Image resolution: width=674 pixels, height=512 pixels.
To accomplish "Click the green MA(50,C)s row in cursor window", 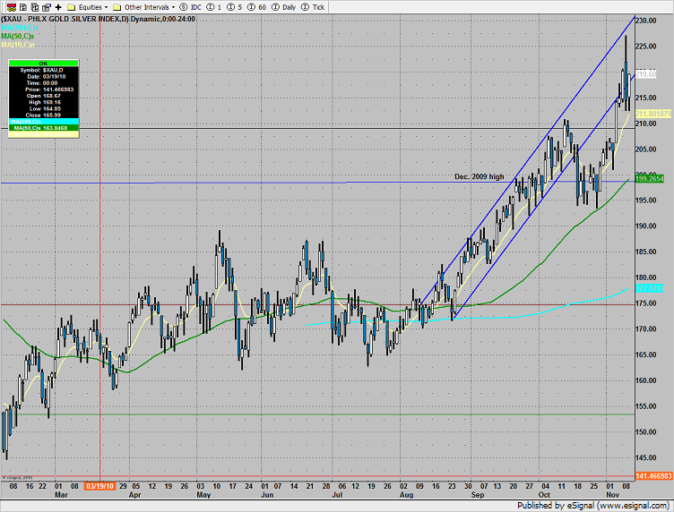I will coord(43,128).
